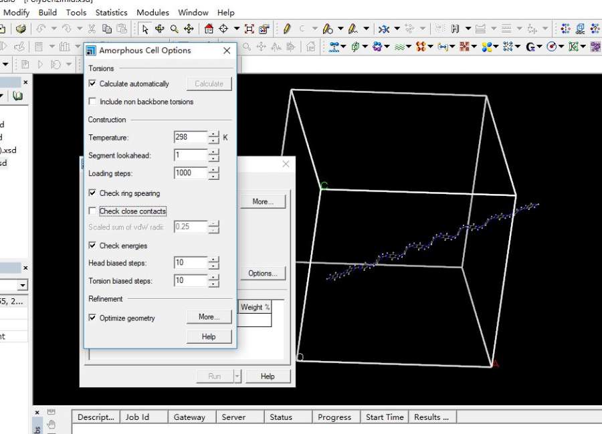Open the left panel combo box arrow

point(23,285)
